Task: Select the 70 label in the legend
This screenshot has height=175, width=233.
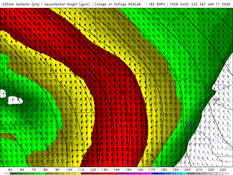Action: pyautogui.click(x=34, y=170)
